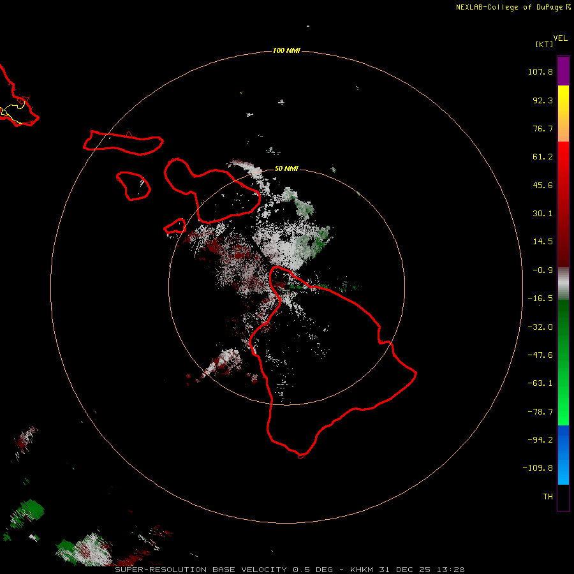Click the 61.2 velocity scale value
The width and height of the screenshot is (574, 574).
tap(543, 157)
